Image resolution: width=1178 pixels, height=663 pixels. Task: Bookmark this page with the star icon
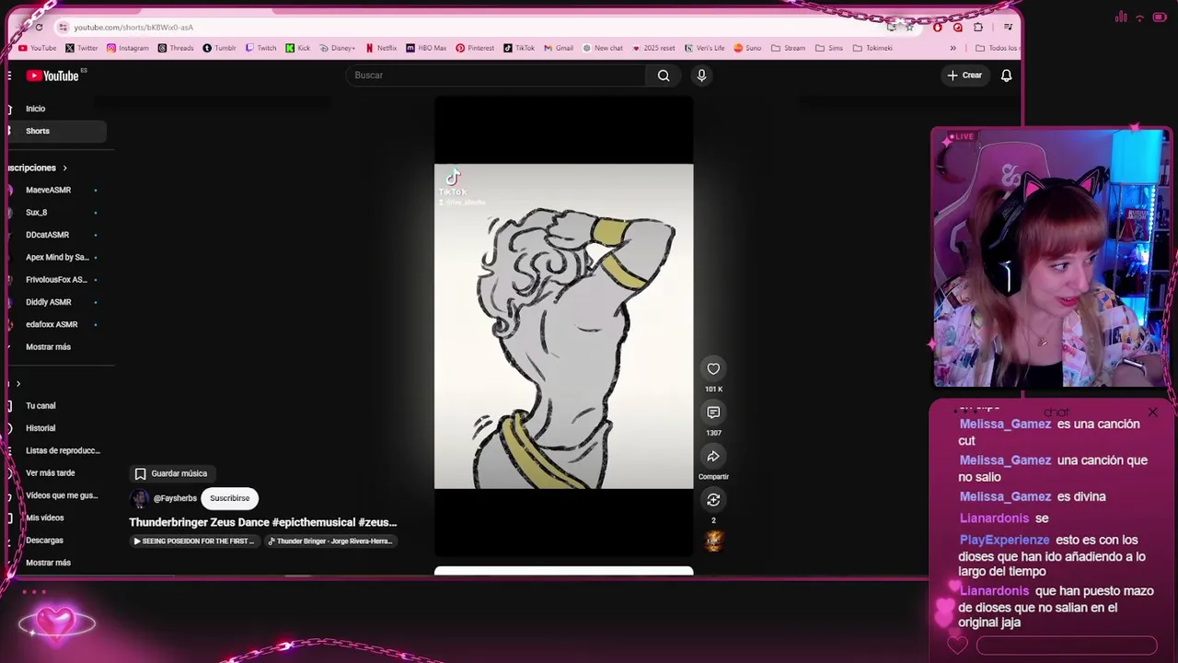[x=909, y=28]
